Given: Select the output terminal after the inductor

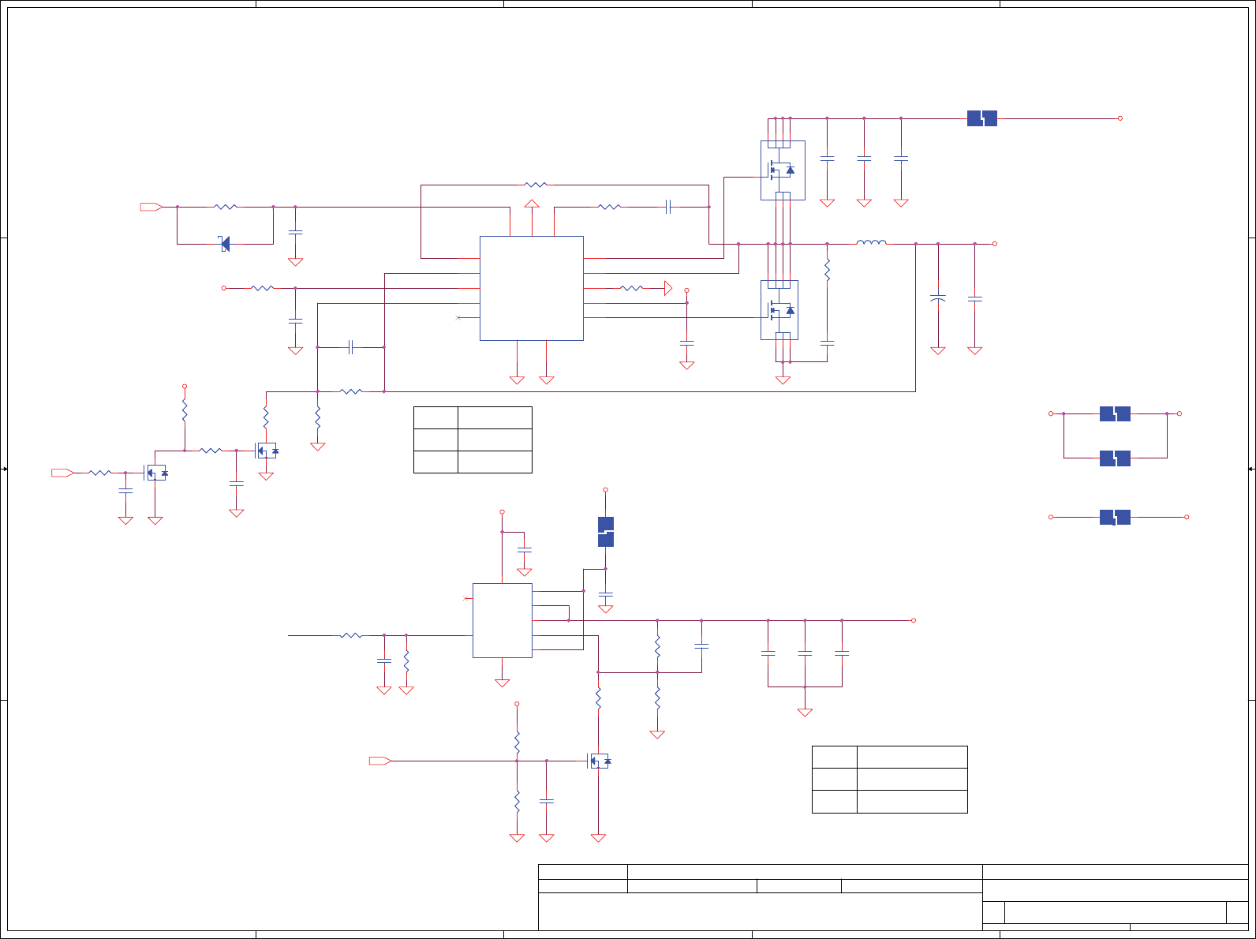Looking at the screenshot, I should 994,244.
